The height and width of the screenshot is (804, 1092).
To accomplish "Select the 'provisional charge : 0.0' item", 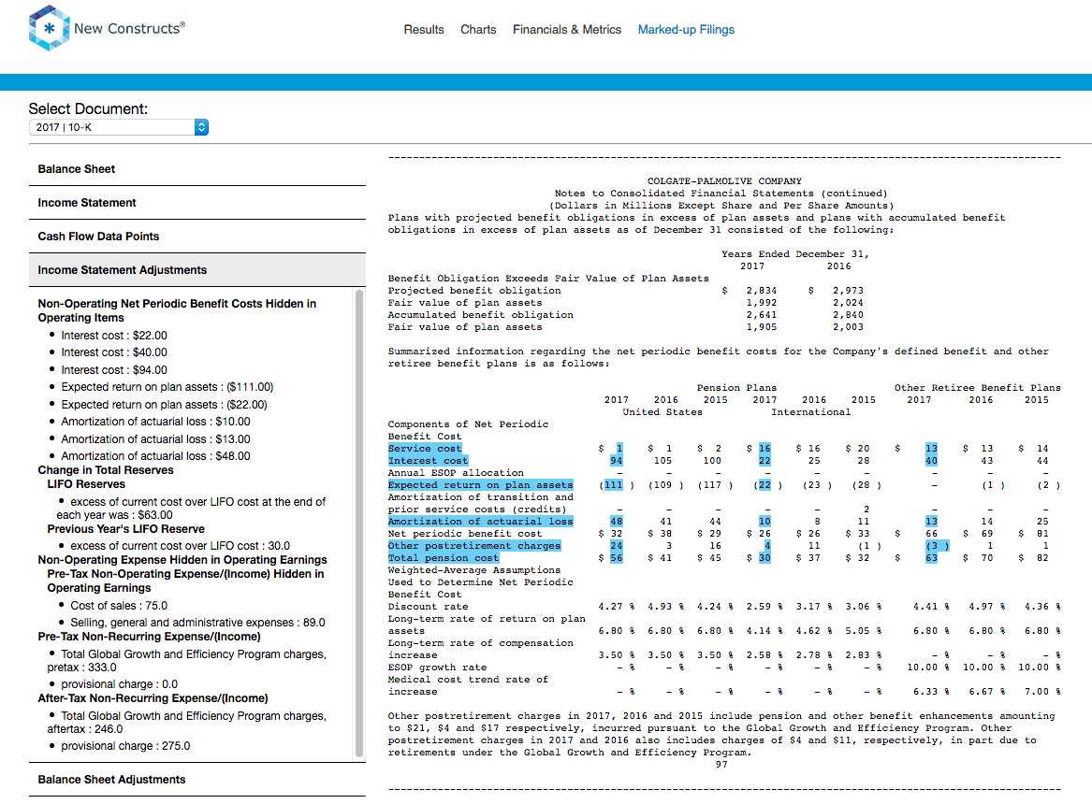I will [x=119, y=684].
